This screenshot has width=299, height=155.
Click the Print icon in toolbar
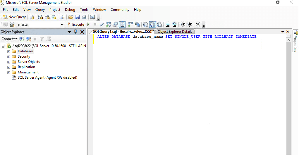pyautogui.click(x=84, y=17)
